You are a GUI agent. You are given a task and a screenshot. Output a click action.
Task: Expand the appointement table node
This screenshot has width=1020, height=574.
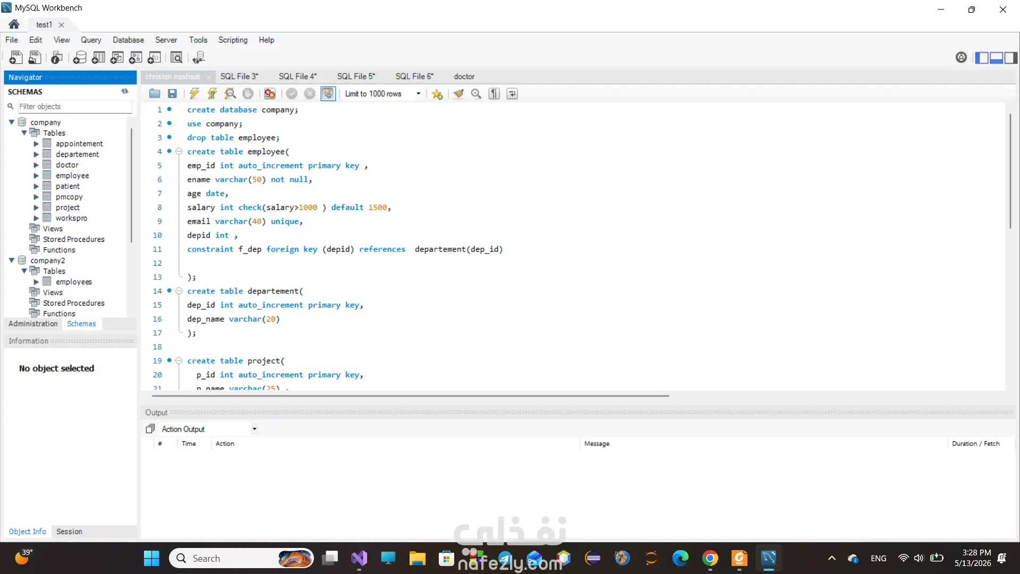[36, 143]
